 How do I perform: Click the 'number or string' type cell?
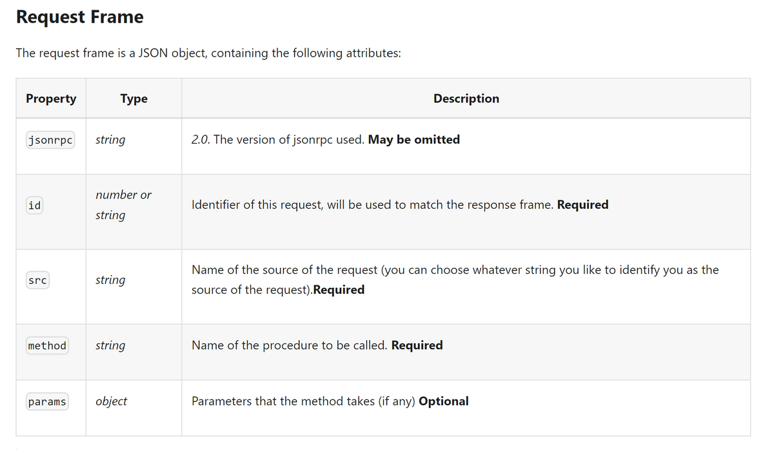tap(123, 205)
